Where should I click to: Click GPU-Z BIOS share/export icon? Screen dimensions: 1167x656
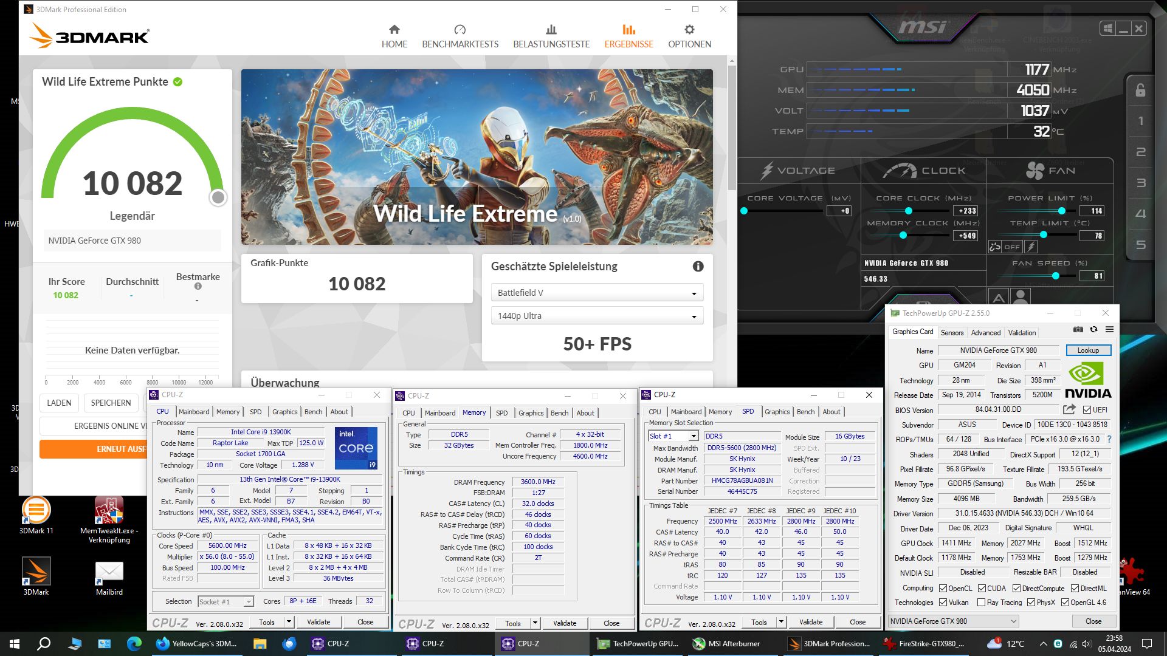[x=1069, y=409]
